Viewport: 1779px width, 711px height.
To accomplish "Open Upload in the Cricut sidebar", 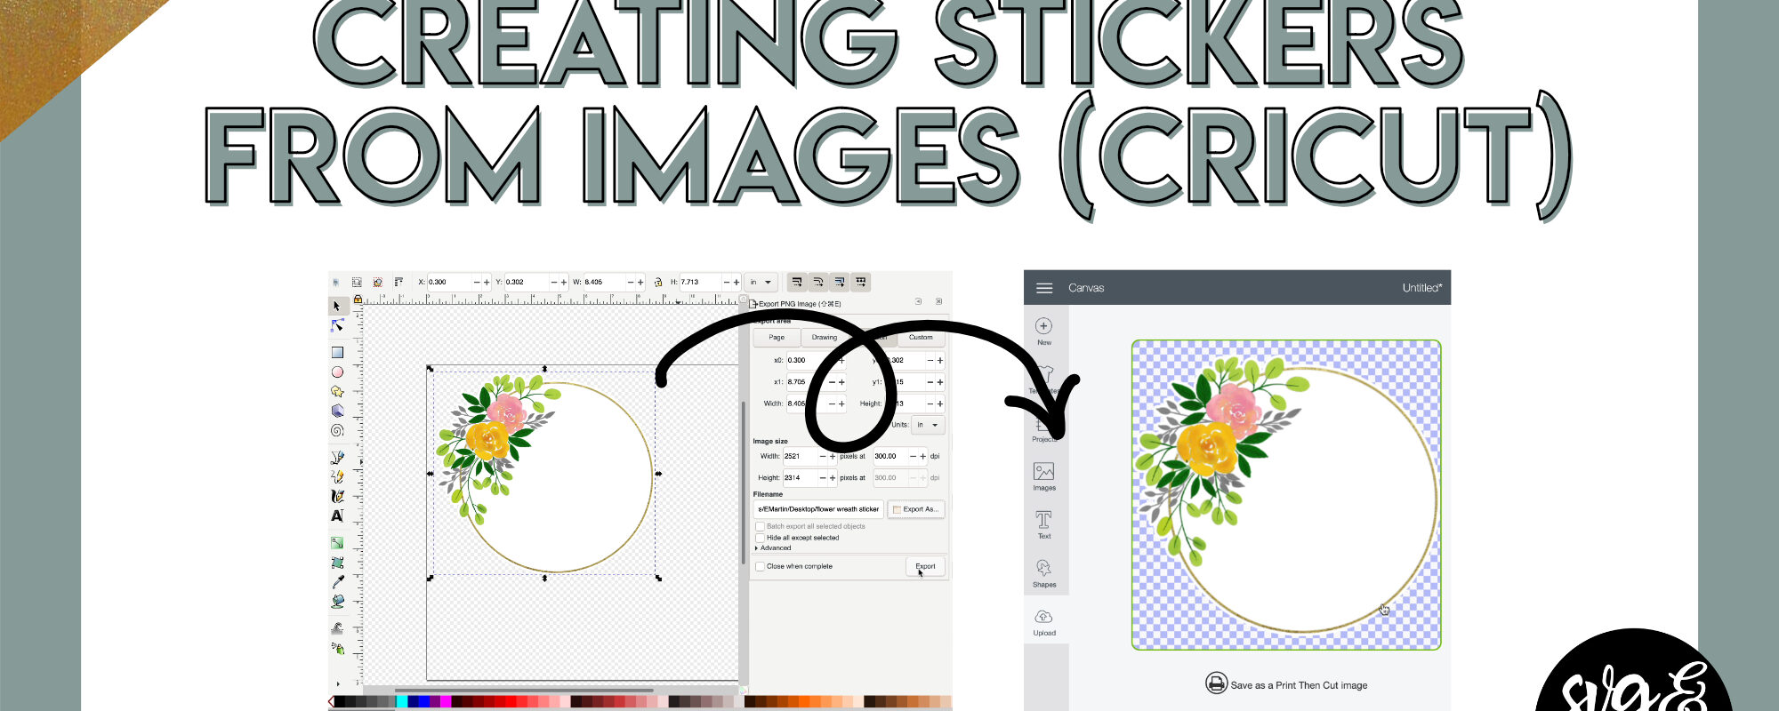I will coord(1044,622).
